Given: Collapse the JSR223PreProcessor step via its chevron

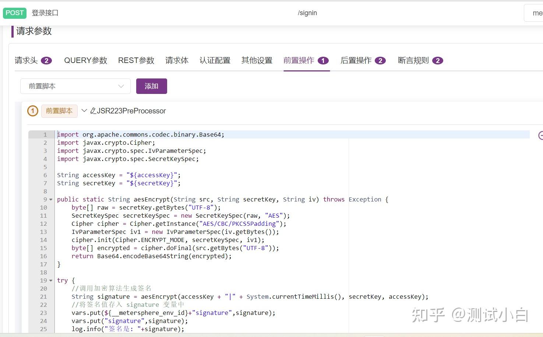Looking at the screenshot, I should click(84, 110).
